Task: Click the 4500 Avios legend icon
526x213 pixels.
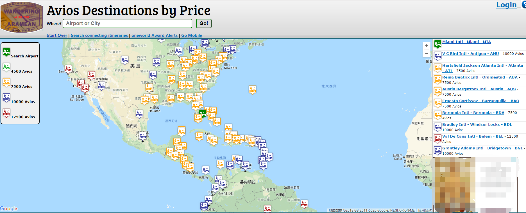Action: pyautogui.click(x=6, y=67)
